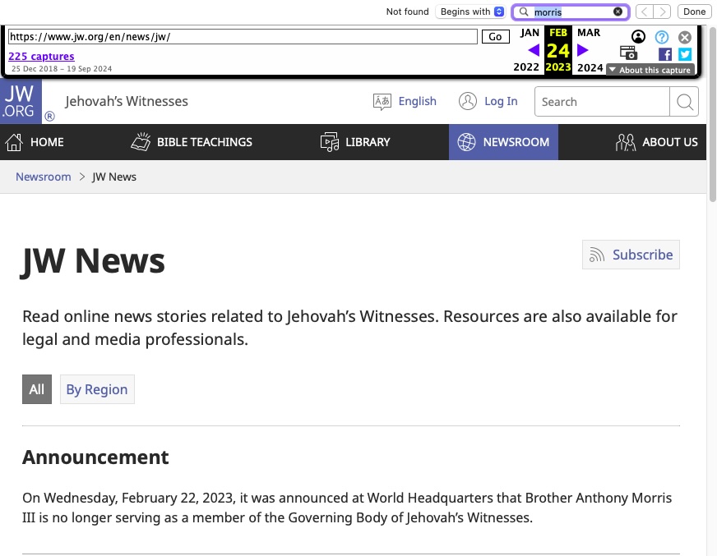Click the Wayback URL input field

(x=243, y=37)
